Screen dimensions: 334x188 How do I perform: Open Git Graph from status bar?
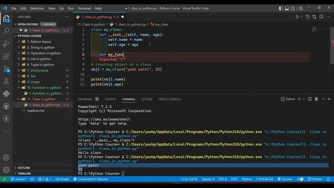62,179
